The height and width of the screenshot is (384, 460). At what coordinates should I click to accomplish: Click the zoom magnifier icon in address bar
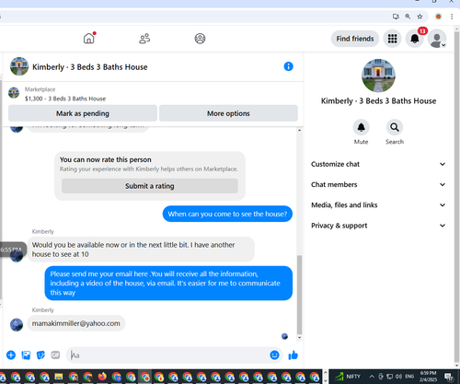tap(408, 17)
